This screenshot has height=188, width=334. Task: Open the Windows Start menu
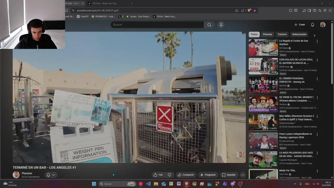tap(94, 184)
